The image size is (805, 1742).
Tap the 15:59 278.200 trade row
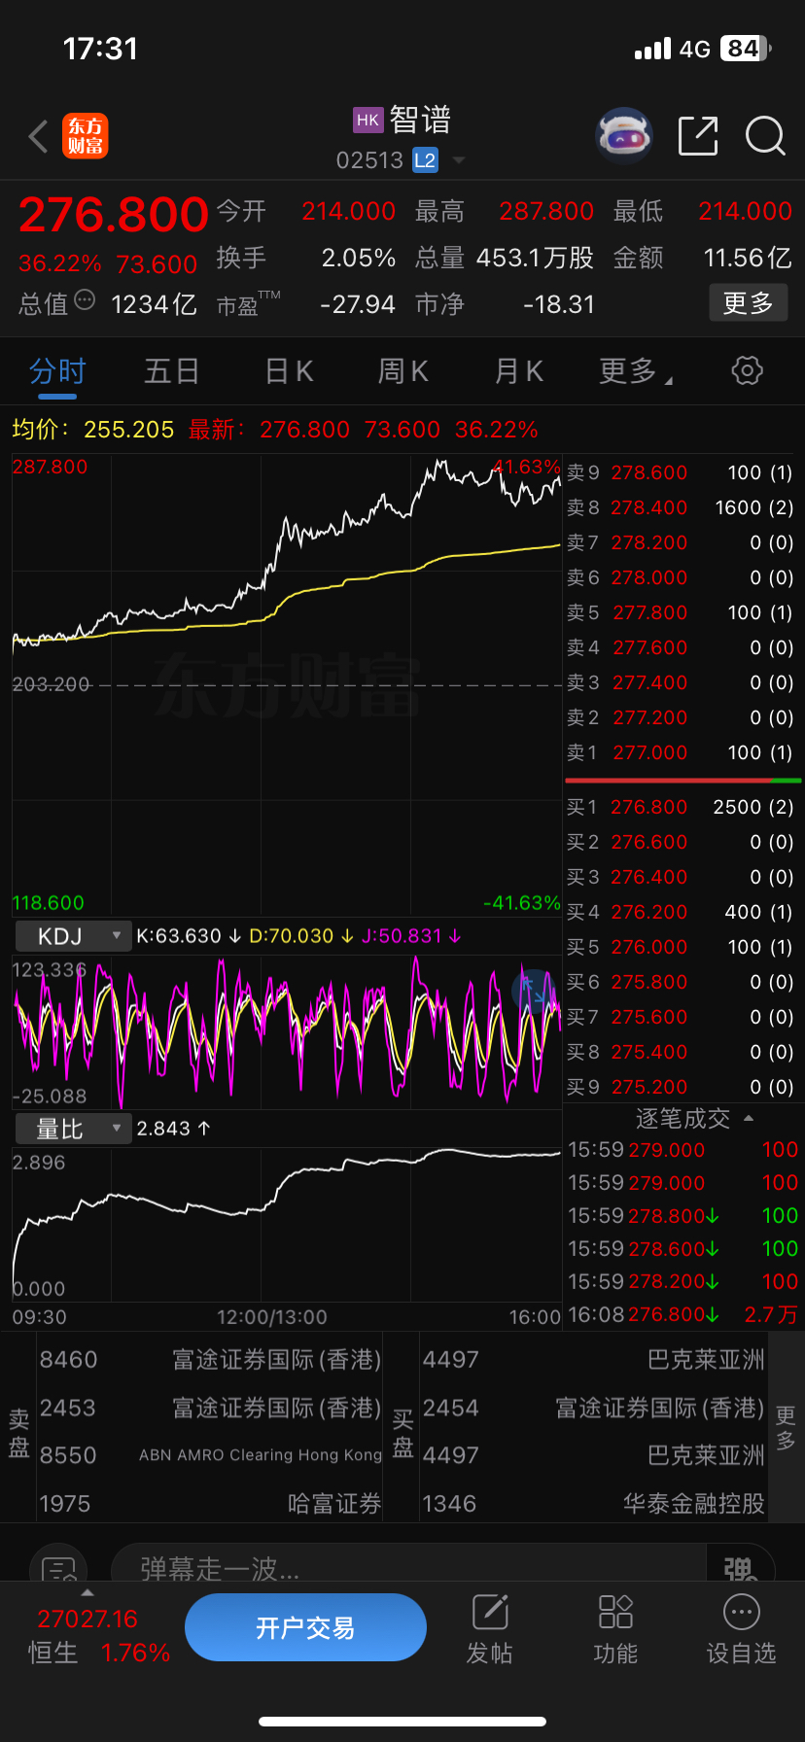[682, 1281]
